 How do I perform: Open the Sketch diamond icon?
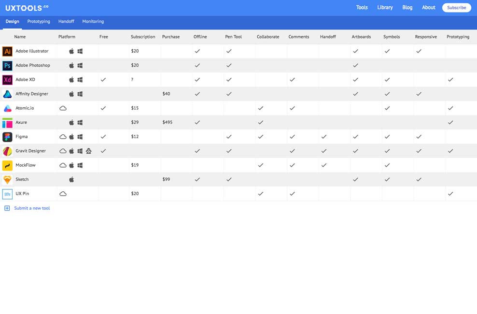(7, 180)
